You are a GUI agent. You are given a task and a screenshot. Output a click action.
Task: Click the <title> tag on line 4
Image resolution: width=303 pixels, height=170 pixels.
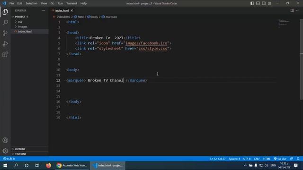point(82,38)
